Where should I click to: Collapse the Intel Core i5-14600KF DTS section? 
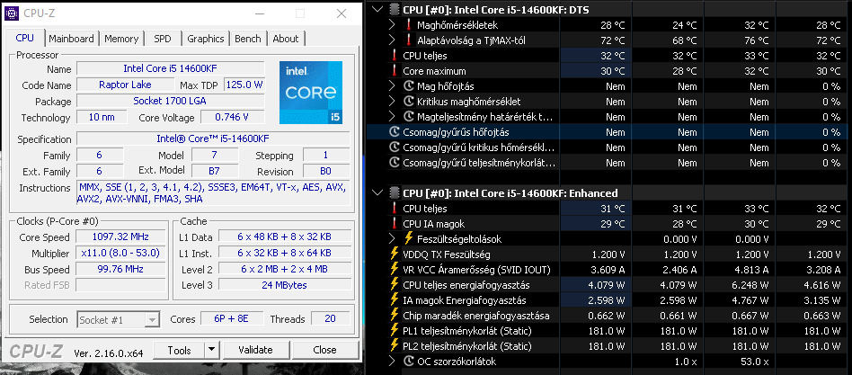[378, 10]
